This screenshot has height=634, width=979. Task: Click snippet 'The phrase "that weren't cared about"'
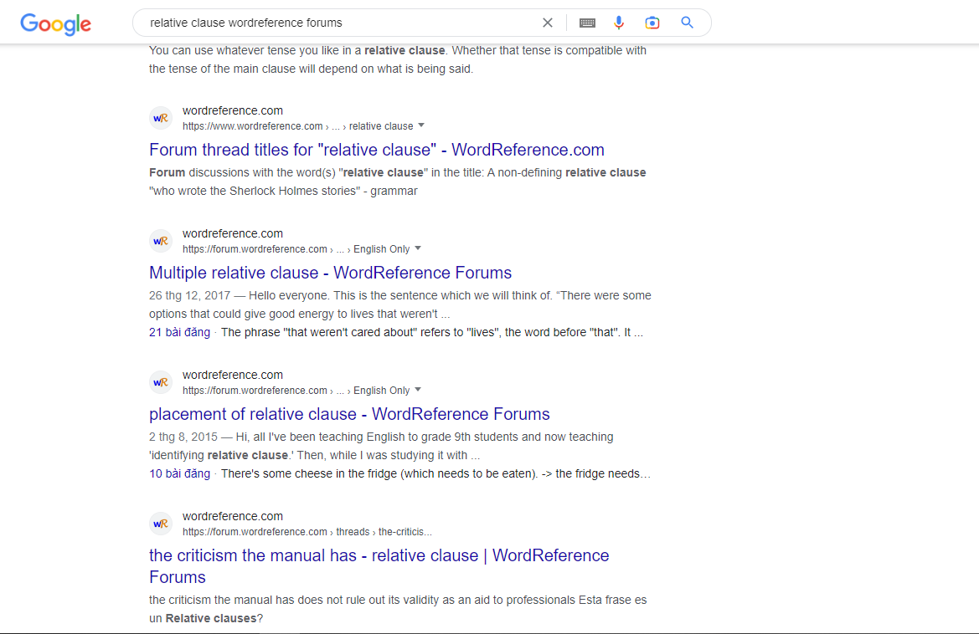(318, 332)
